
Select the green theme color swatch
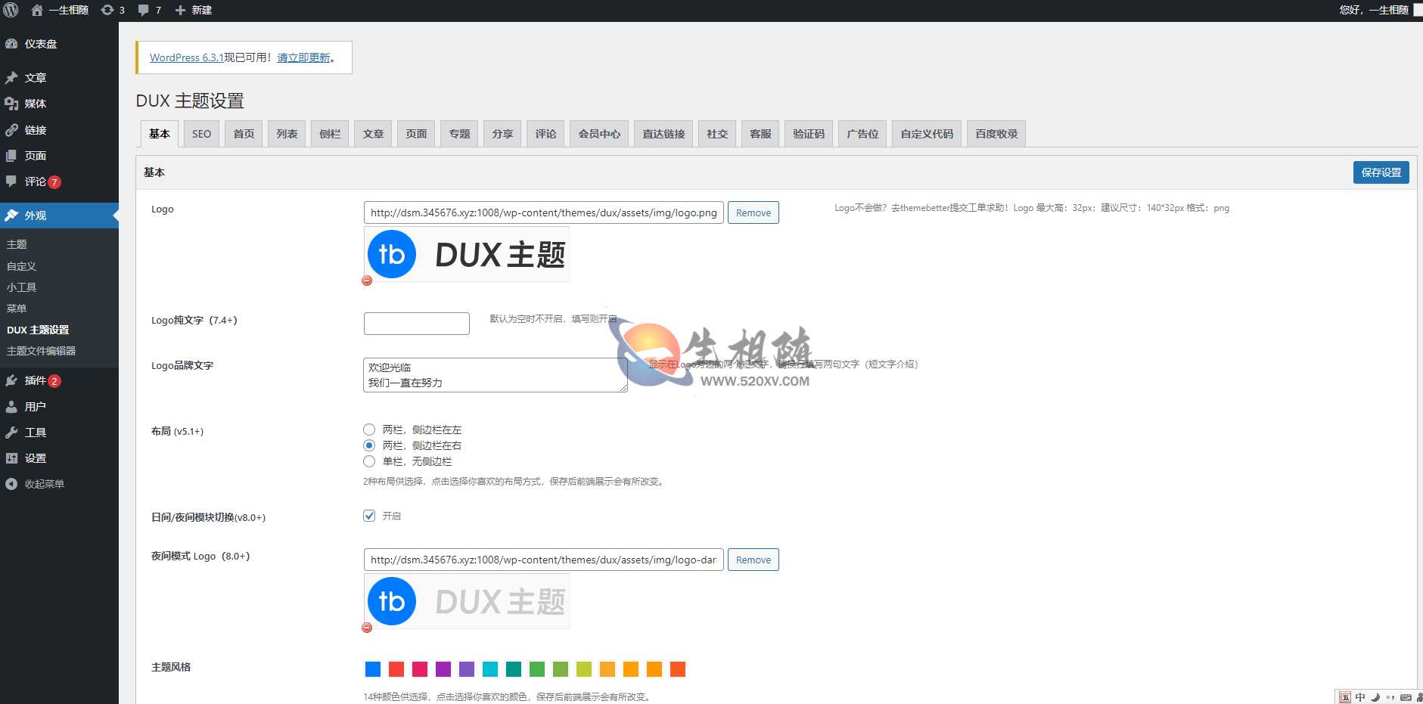tap(537, 668)
